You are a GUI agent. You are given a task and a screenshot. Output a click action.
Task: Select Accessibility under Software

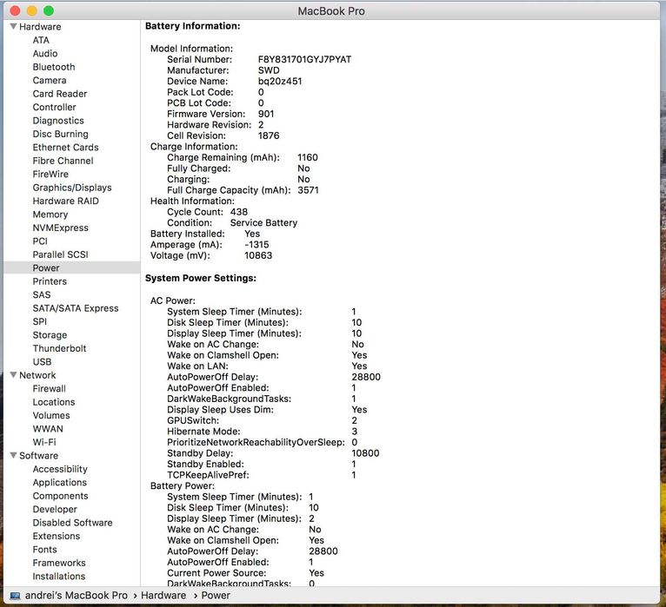(x=60, y=469)
